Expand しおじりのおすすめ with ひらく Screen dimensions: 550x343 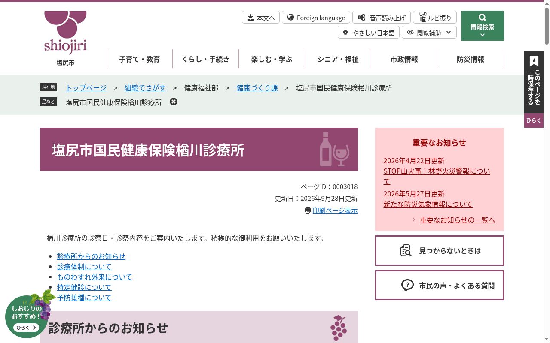click(x=26, y=328)
